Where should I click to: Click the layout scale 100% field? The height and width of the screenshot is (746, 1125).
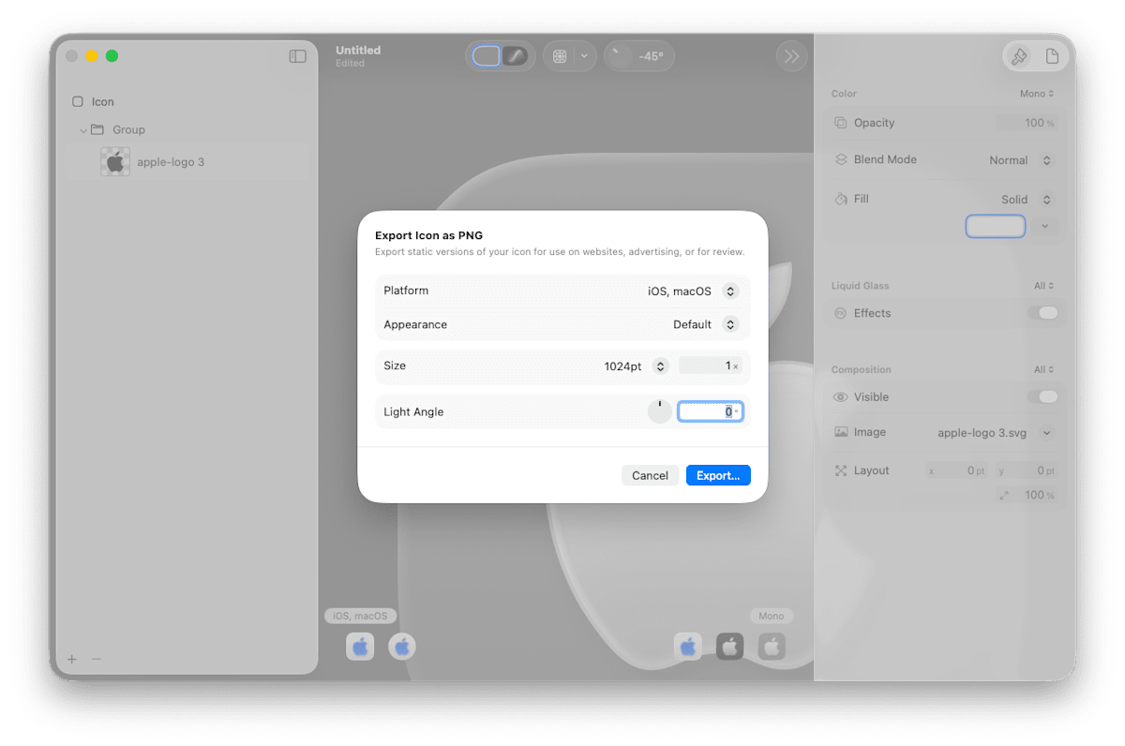pyautogui.click(x=1027, y=495)
